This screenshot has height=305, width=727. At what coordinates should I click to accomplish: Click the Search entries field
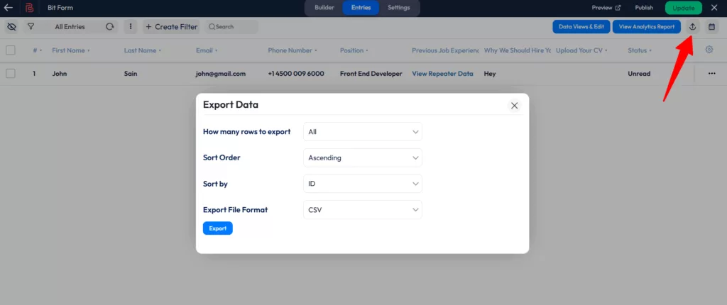pyautogui.click(x=231, y=27)
